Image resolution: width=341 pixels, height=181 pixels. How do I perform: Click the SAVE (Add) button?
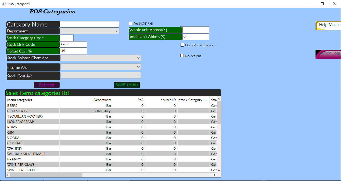click(x=127, y=85)
